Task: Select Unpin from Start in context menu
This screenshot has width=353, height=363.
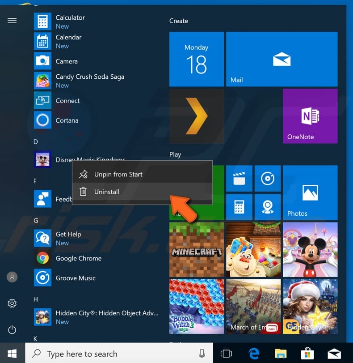Action: point(142,174)
